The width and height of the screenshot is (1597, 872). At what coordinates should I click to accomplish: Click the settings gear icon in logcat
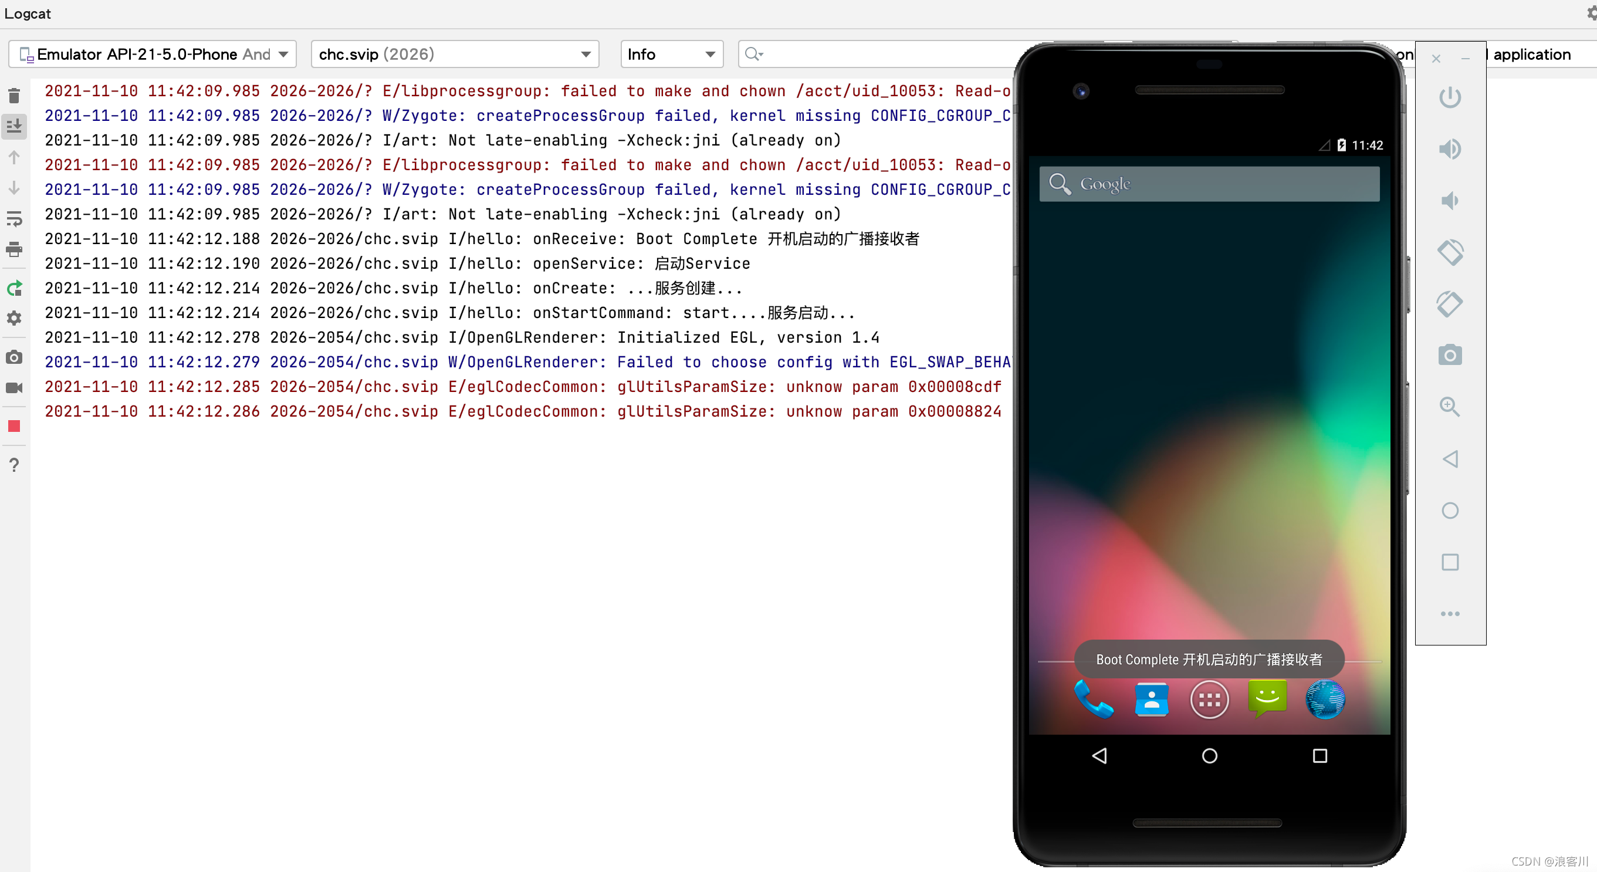click(14, 318)
